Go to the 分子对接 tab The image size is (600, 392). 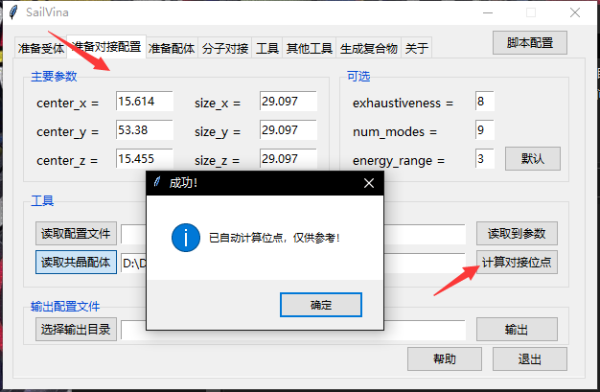225,48
